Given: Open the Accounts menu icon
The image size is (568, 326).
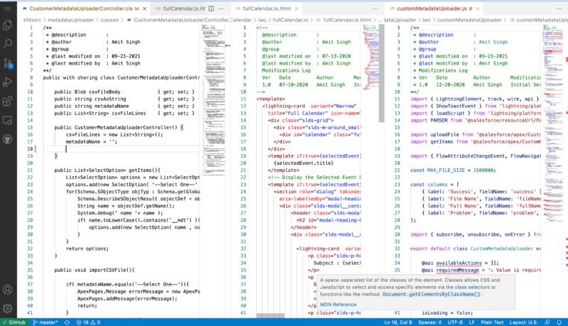Looking at the screenshot, I should [7, 290].
